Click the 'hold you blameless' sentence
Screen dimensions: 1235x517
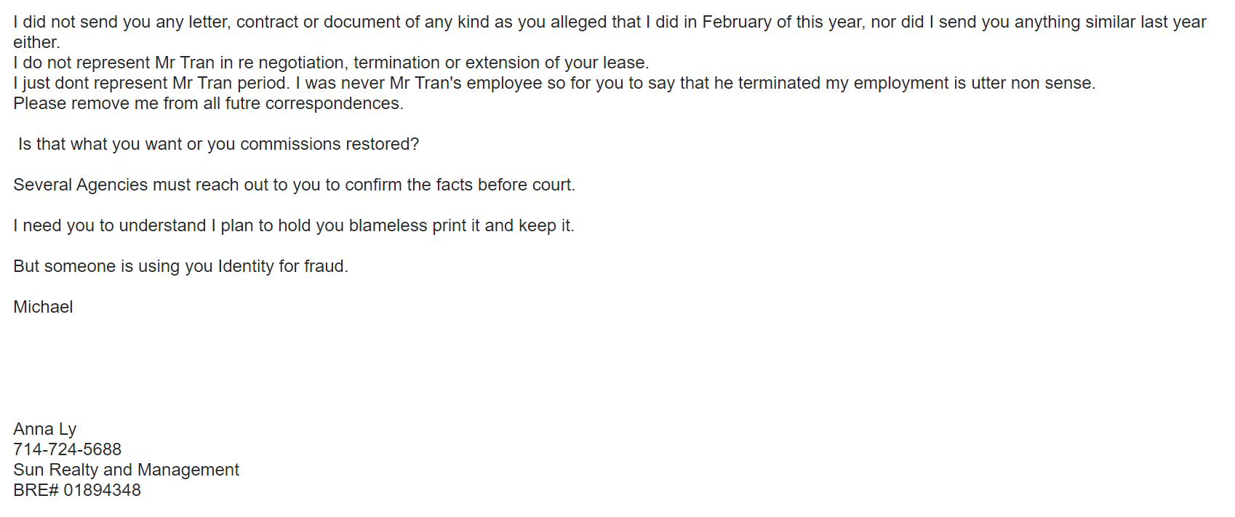pos(293,225)
